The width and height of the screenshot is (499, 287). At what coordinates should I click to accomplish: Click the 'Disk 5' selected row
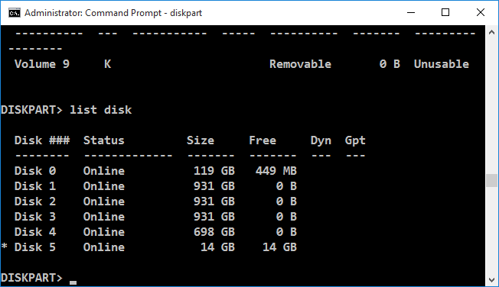tap(155, 247)
